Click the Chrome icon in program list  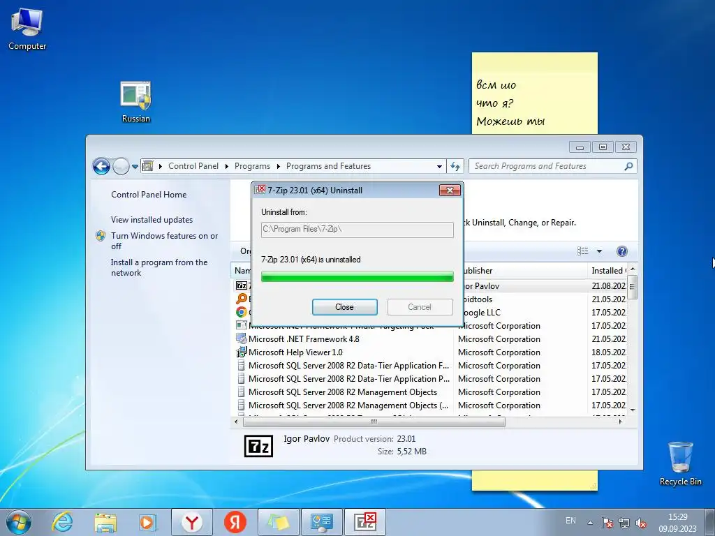pyautogui.click(x=241, y=312)
